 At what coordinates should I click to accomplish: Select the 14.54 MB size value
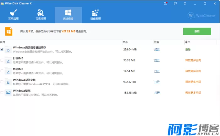(x=129, y=71)
